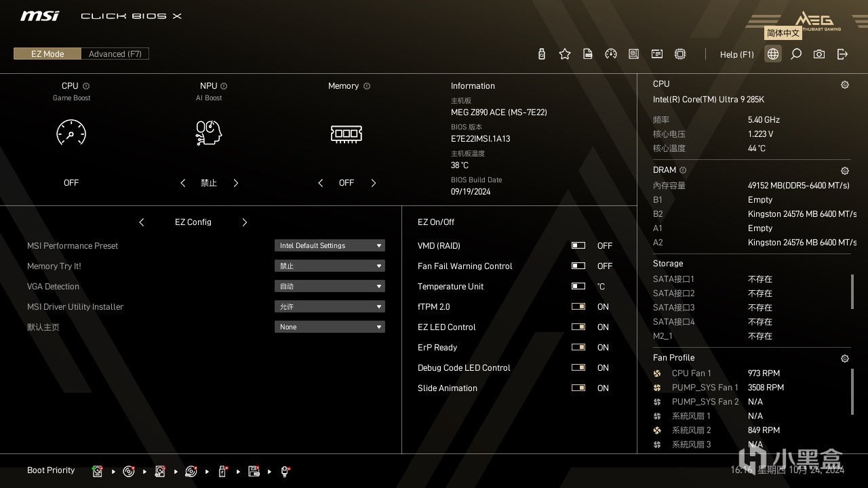Click the Intel(R) Core(TM) Ultra 9 285K text
This screenshot has height=488, width=868.
coord(709,100)
